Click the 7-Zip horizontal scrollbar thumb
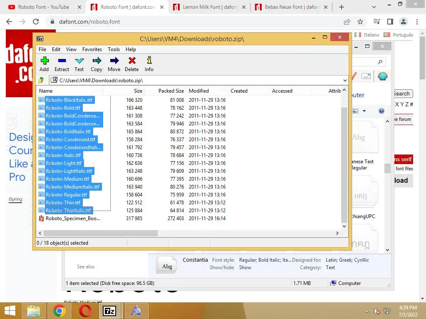 point(101,233)
